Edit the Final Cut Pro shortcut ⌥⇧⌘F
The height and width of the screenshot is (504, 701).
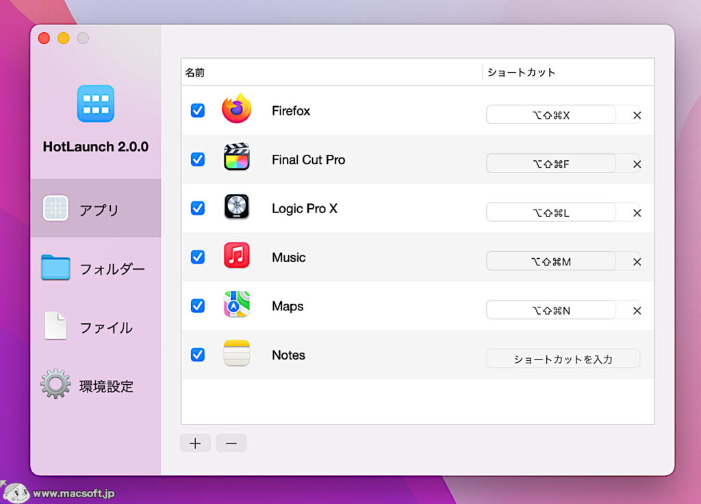tap(551, 164)
